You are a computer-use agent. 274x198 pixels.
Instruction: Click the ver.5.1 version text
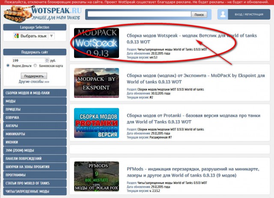click(x=153, y=57)
